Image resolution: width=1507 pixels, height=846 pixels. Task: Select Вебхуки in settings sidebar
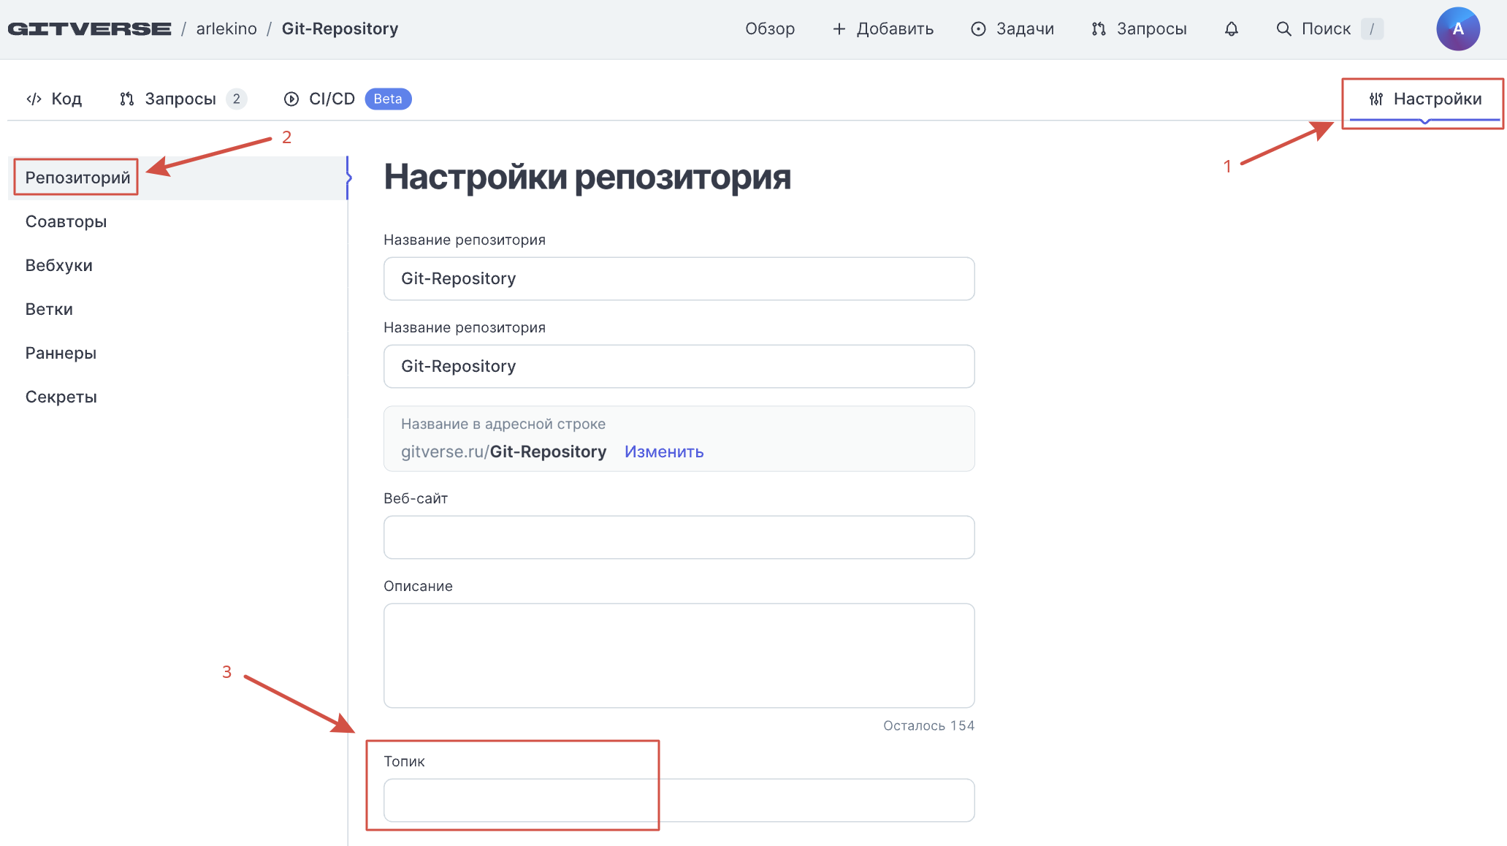coord(178,265)
